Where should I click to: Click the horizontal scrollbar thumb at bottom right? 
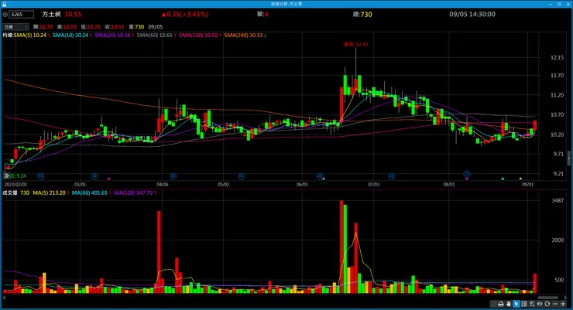tap(547, 298)
